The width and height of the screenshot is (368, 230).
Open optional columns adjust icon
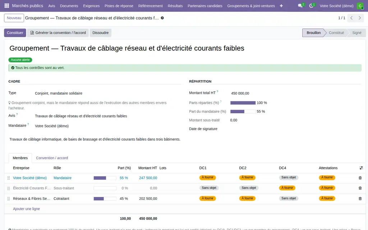coord(361,168)
